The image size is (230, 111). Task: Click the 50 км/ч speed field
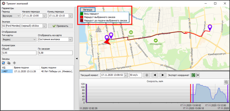click(x=136, y=75)
